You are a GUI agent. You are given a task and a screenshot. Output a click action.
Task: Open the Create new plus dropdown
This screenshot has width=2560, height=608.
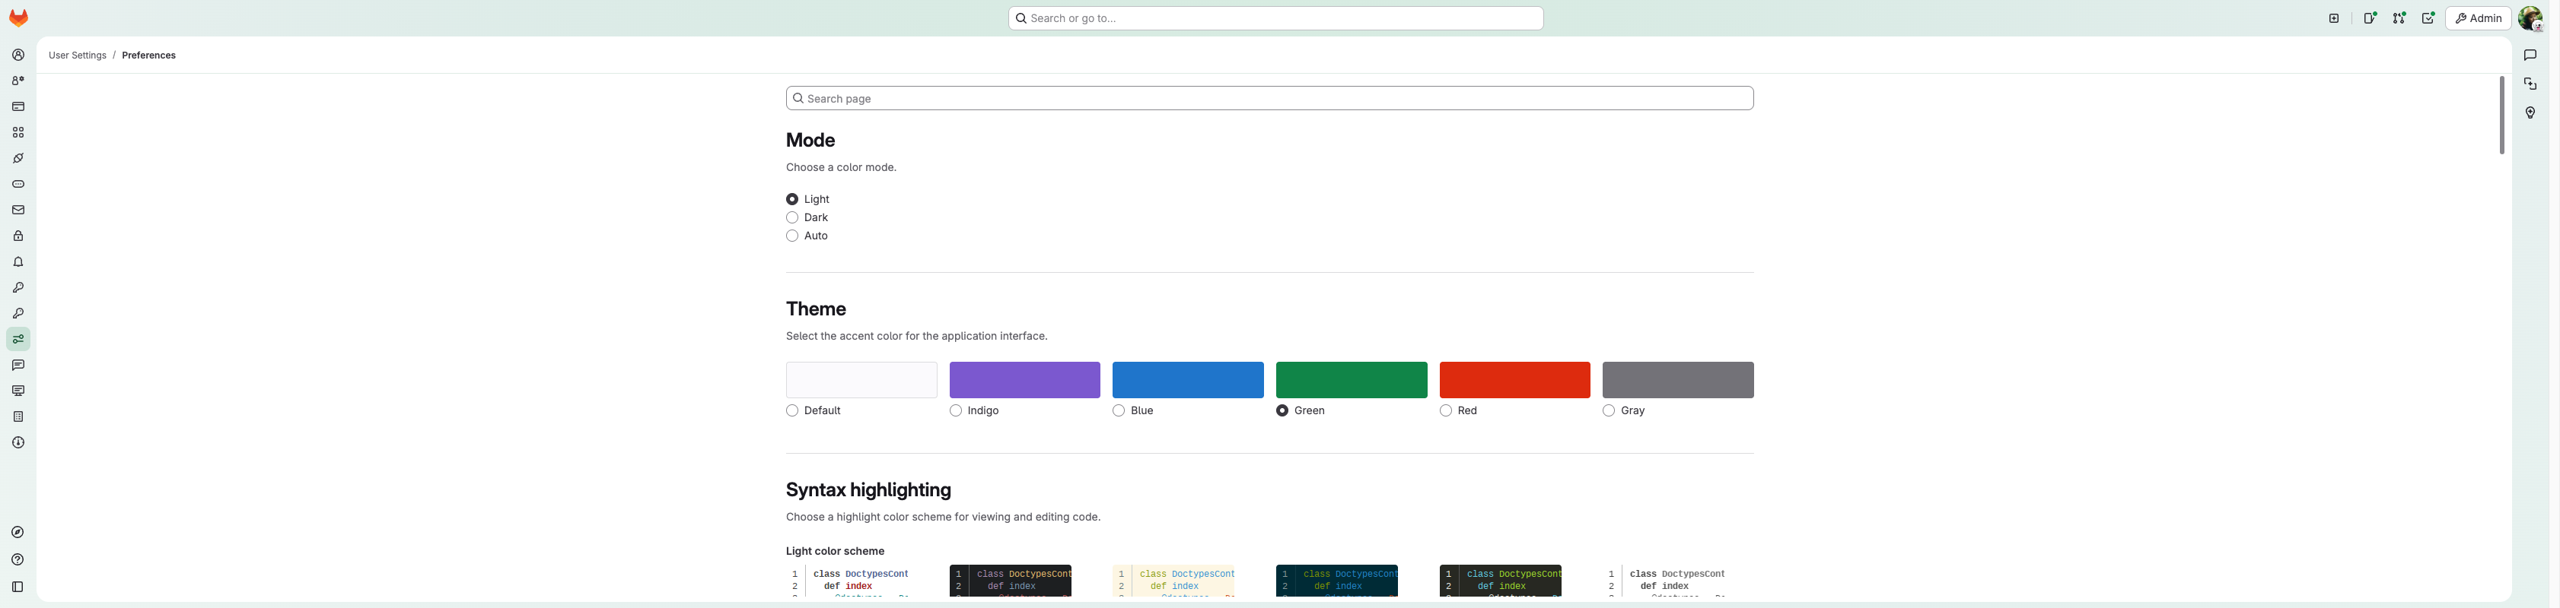2333,17
